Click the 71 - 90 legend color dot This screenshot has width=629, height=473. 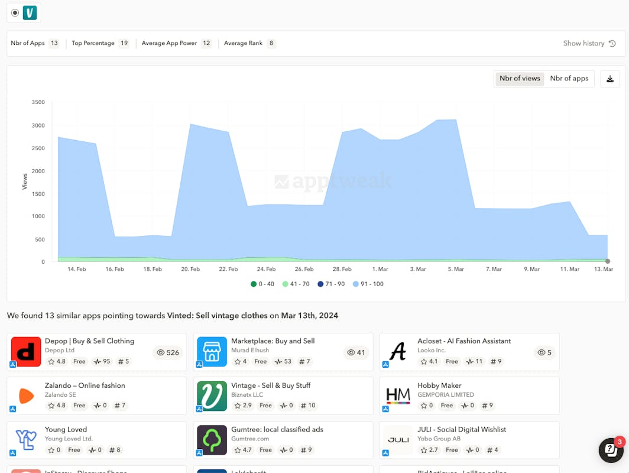click(320, 284)
